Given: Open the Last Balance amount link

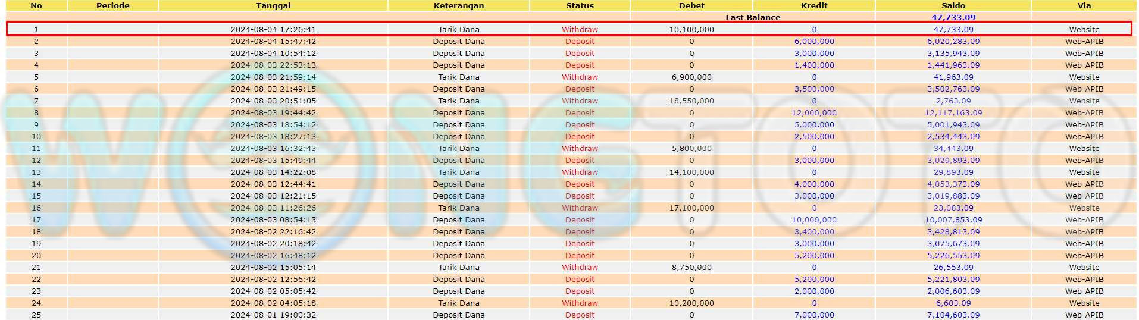Looking at the screenshot, I should click(953, 18).
